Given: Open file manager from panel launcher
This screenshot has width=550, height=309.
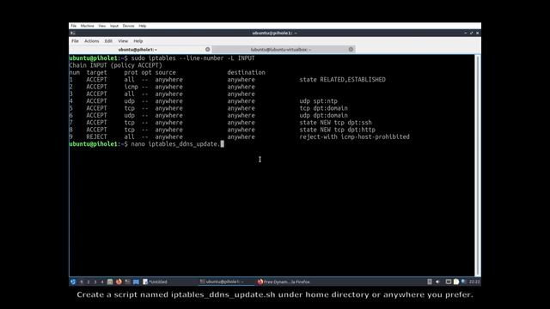Looking at the screenshot, I should coord(110,282).
